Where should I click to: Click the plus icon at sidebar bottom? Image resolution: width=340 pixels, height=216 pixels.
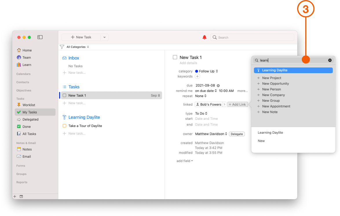click(15, 197)
